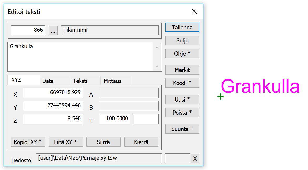
Task: Click the green cross insertion marker
Action: 220,97
